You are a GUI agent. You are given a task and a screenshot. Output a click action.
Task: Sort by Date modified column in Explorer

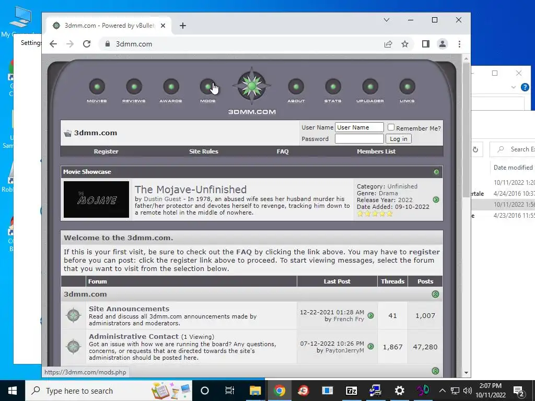click(513, 168)
